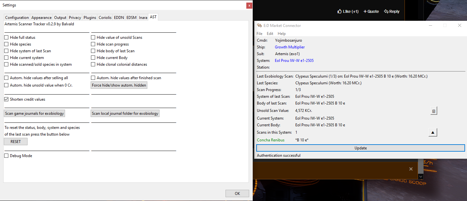Select the EDSM tab
This screenshot has width=467, height=201.
[x=131, y=18]
